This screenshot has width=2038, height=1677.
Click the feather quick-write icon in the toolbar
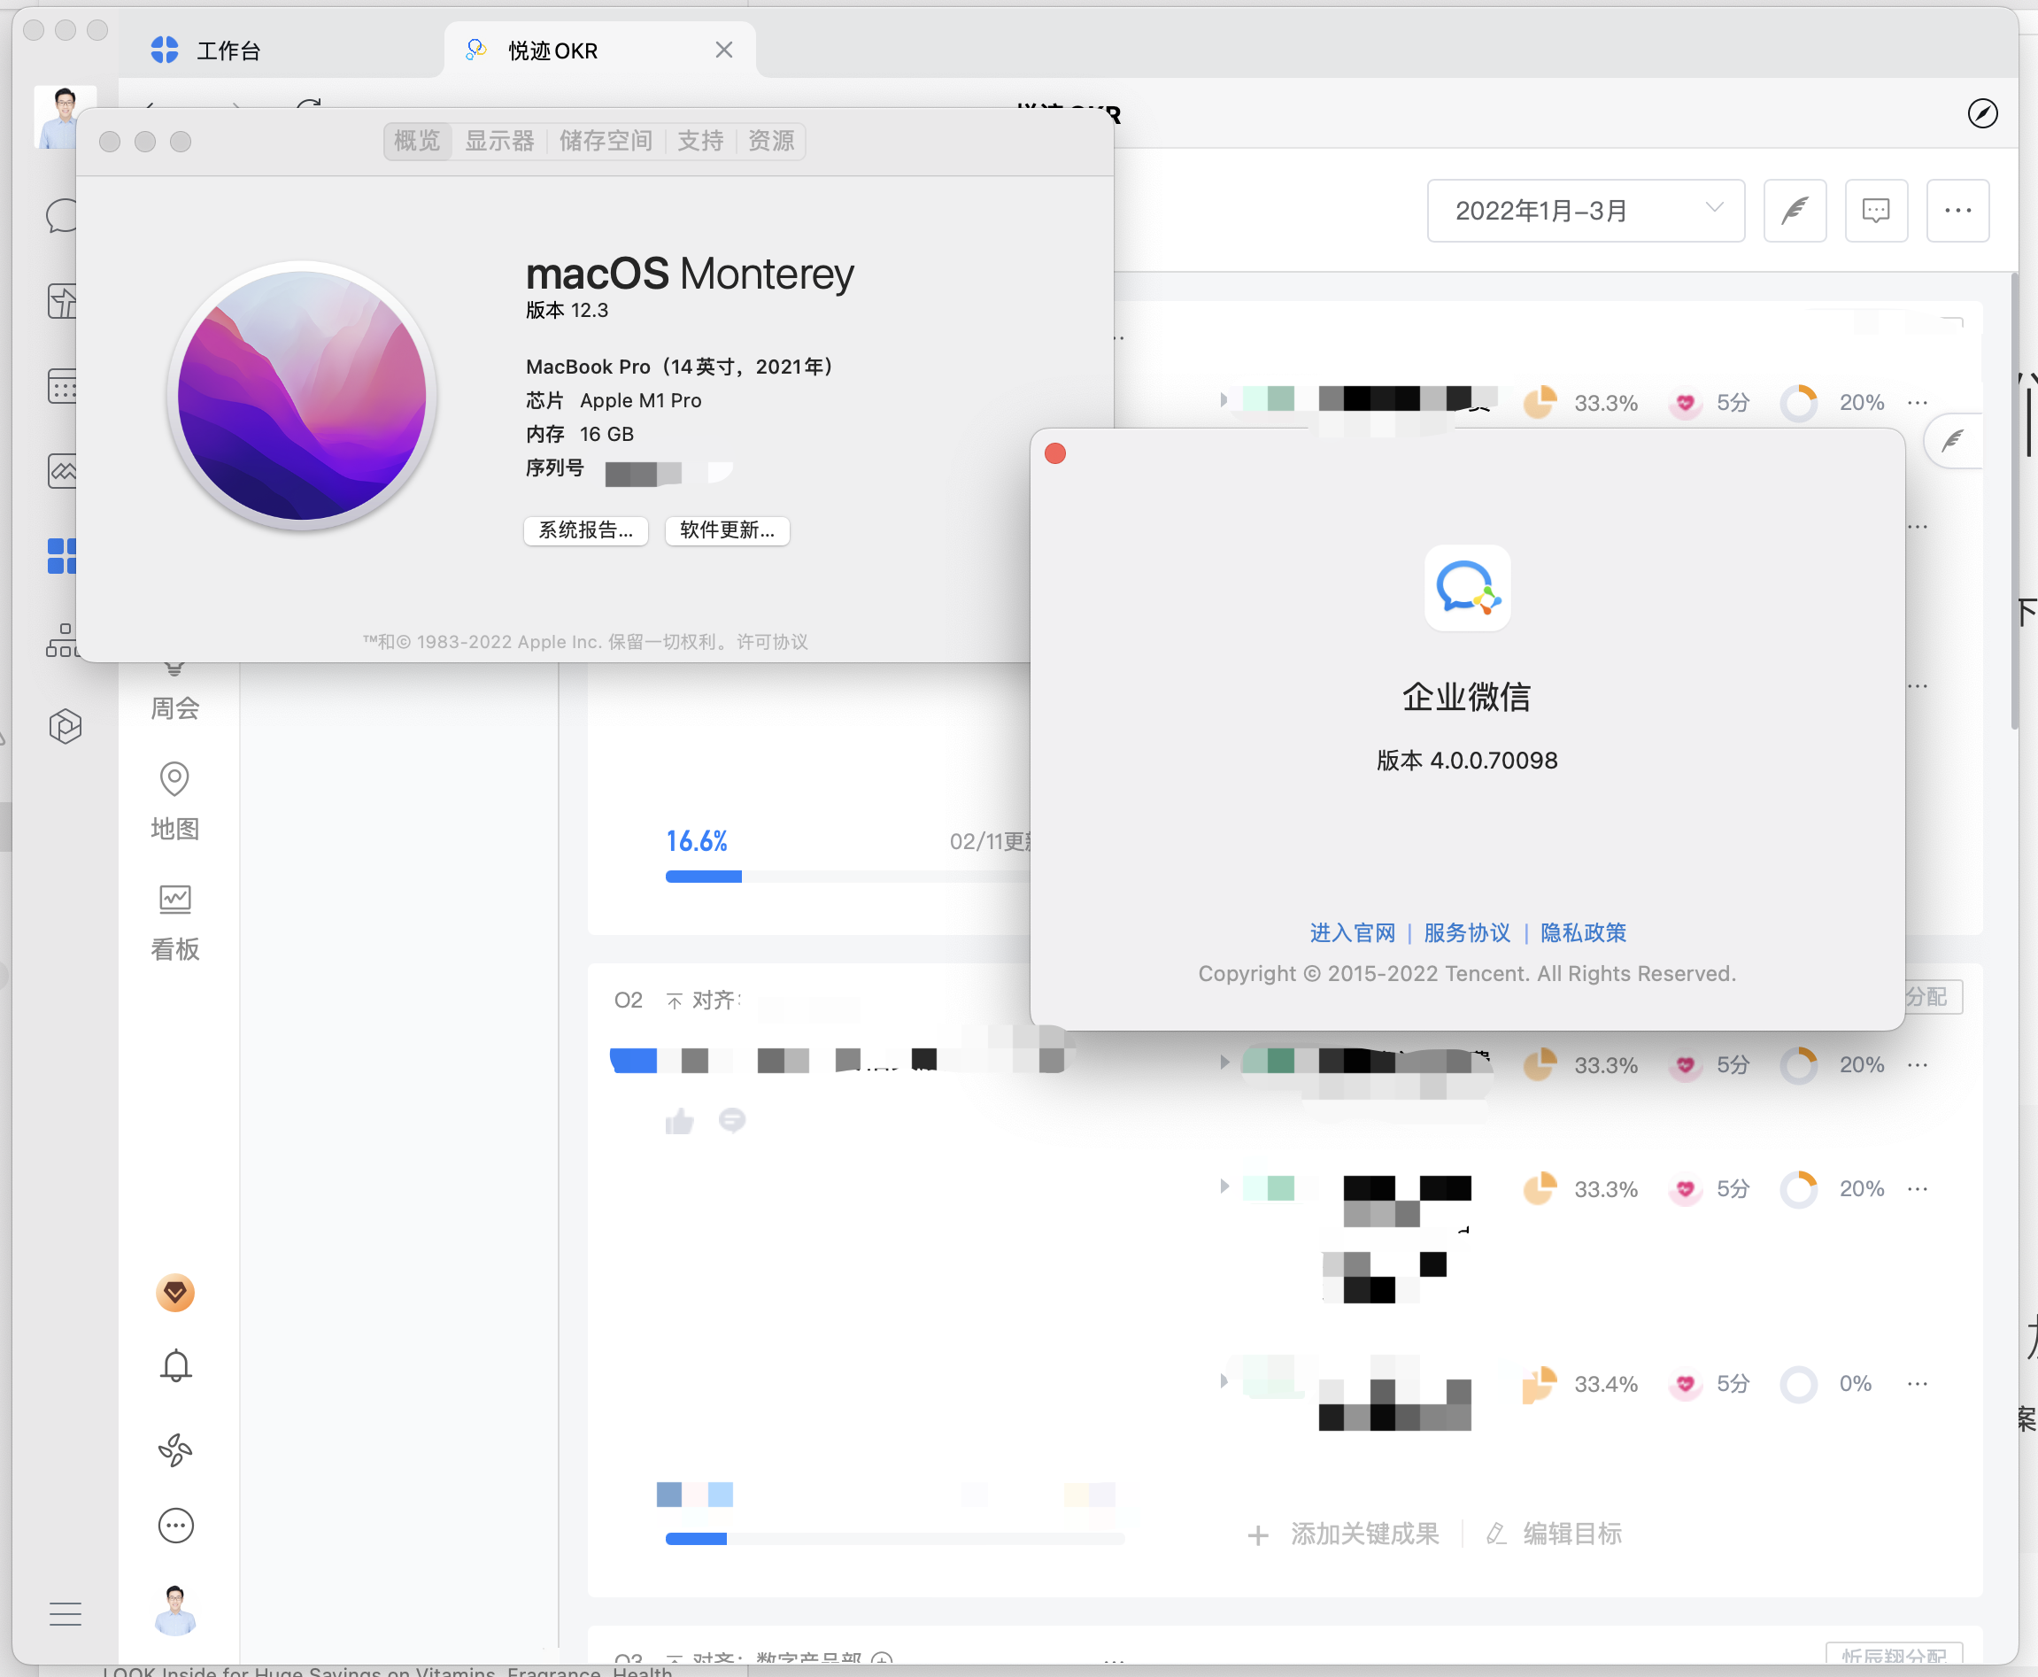(x=1794, y=210)
